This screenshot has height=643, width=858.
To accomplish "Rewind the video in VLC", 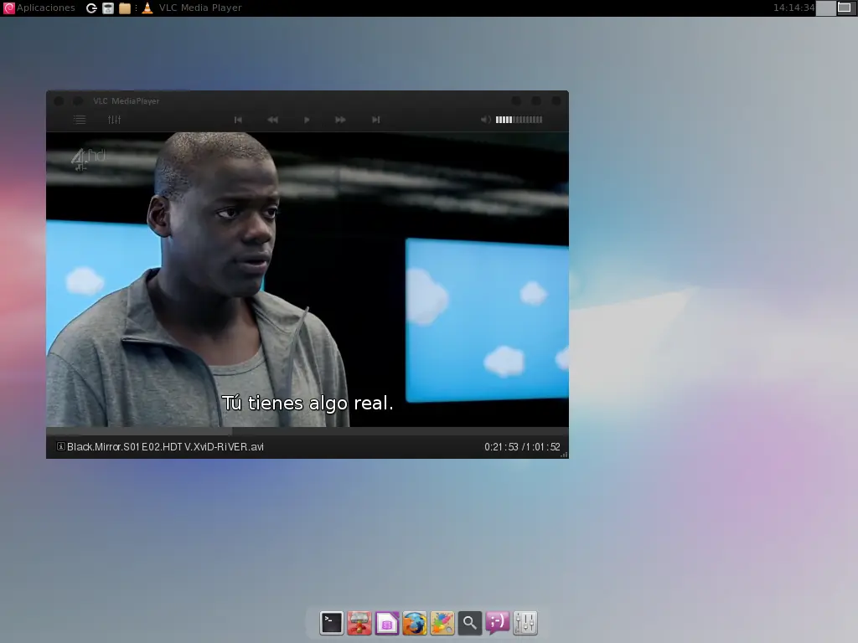I will pos(272,120).
